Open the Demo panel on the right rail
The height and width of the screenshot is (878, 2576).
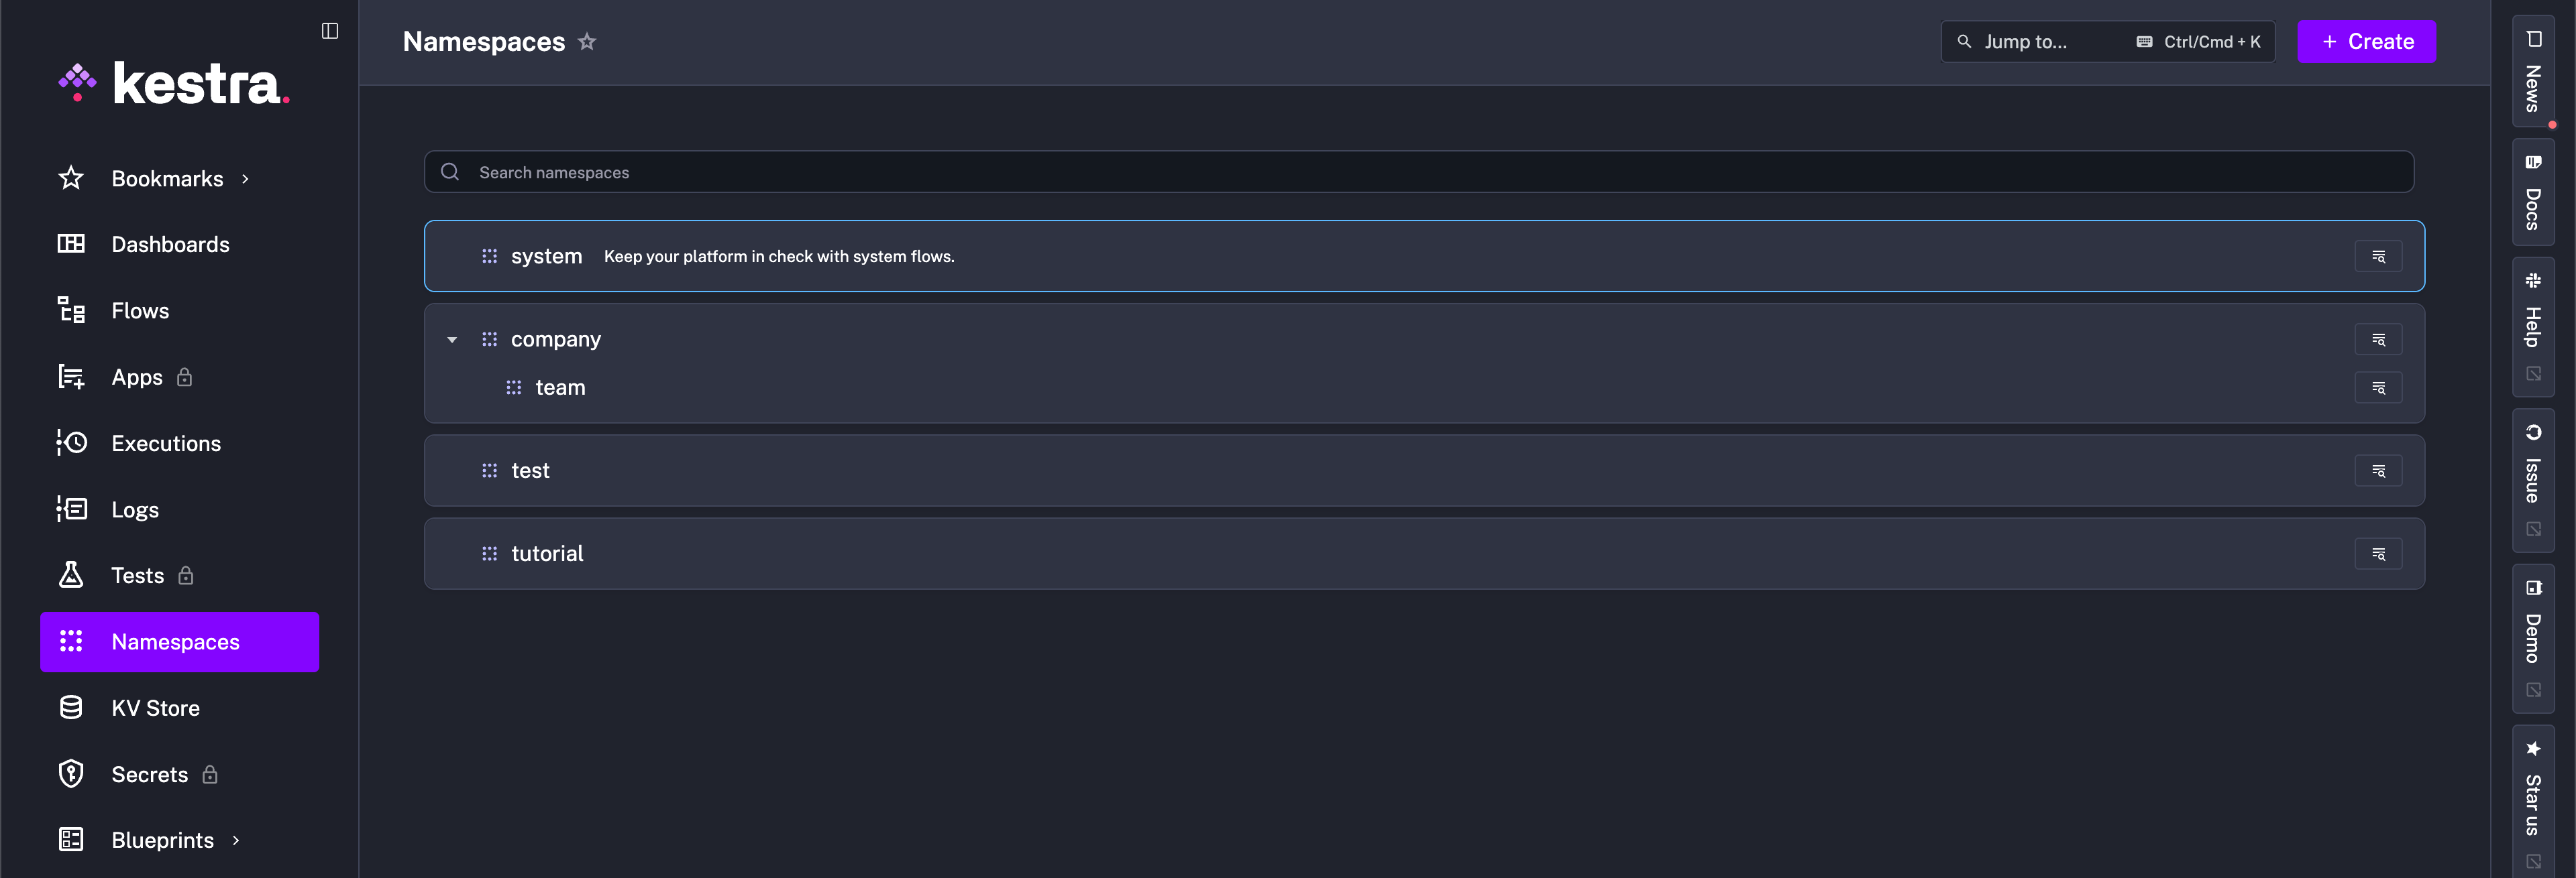click(2533, 629)
